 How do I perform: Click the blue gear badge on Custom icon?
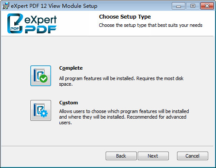tap(44, 113)
